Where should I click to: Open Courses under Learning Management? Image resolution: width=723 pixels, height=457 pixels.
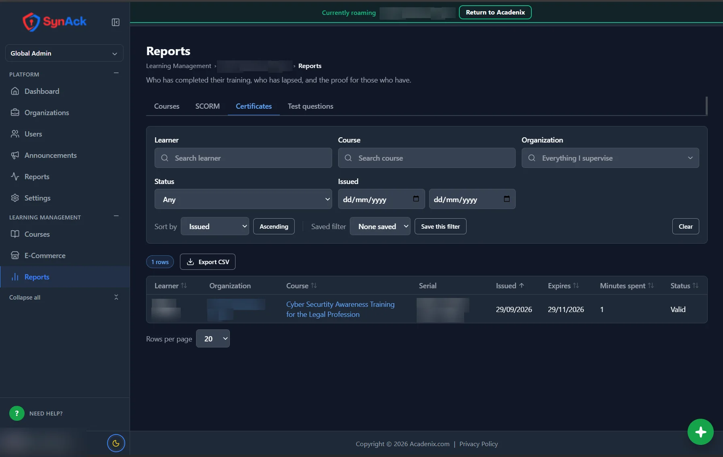(37, 234)
